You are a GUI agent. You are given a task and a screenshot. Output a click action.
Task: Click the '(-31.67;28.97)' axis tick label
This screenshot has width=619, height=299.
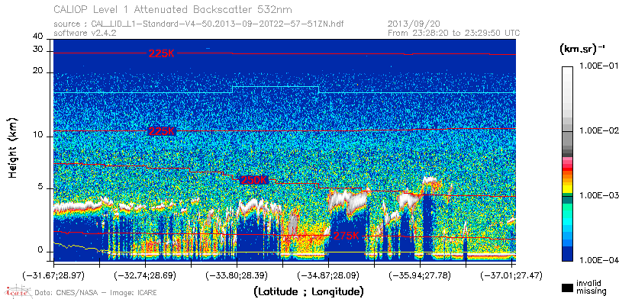(x=53, y=275)
